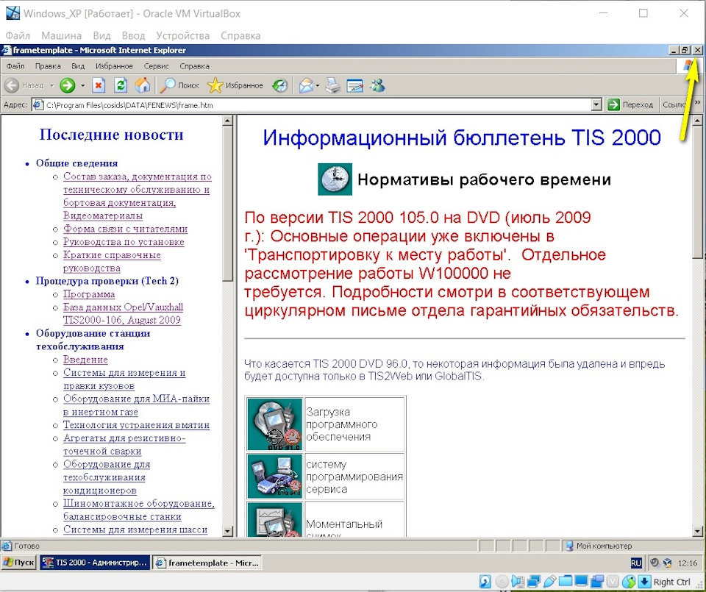Viewport: 706px width, 592px height.
Task: Click the VirtualBox shared folders status icon
Action: coord(566,582)
